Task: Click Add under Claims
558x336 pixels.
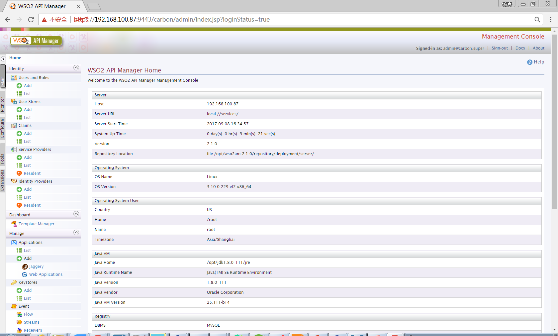Action: pos(28,134)
